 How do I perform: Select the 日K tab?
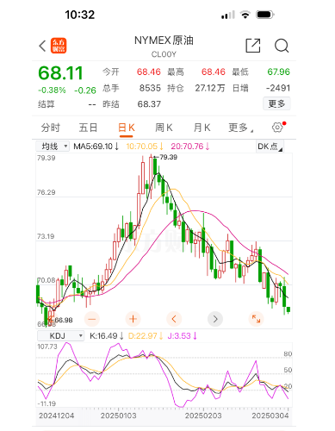(x=127, y=128)
